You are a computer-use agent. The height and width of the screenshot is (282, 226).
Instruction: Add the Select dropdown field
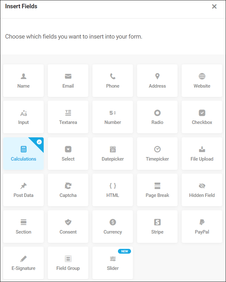[x=68, y=154]
